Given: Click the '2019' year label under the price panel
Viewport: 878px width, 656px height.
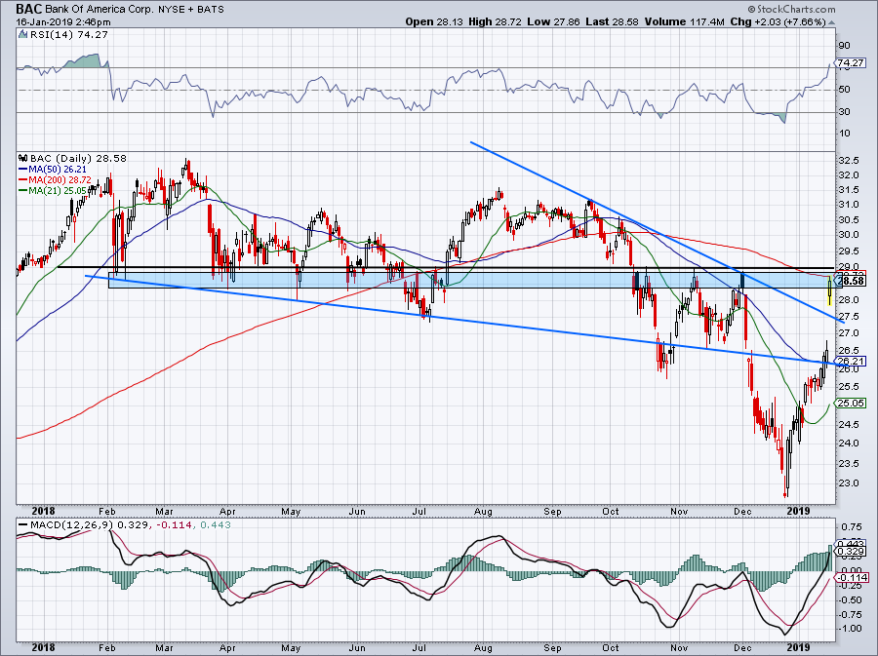Looking at the screenshot, I should pyautogui.click(x=798, y=511).
